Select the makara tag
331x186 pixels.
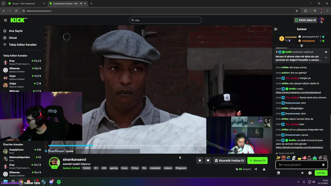point(168,168)
